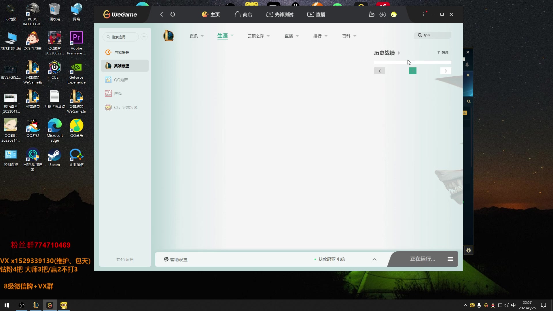Open the Adobe Premiere desktop shortcut
This screenshot has width=553, height=311.
tap(76, 43)
